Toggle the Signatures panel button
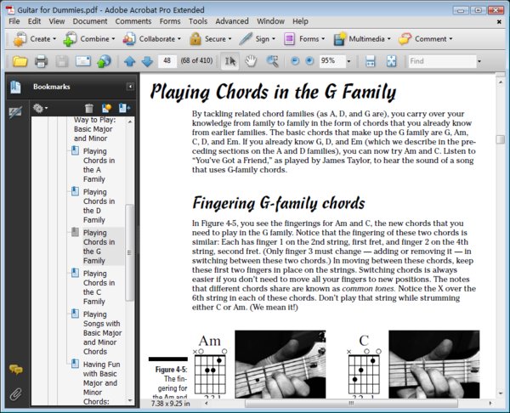Image resolution: width=510 pixels, height=413 pixels. pyautogui.click(x=14, y=111)
